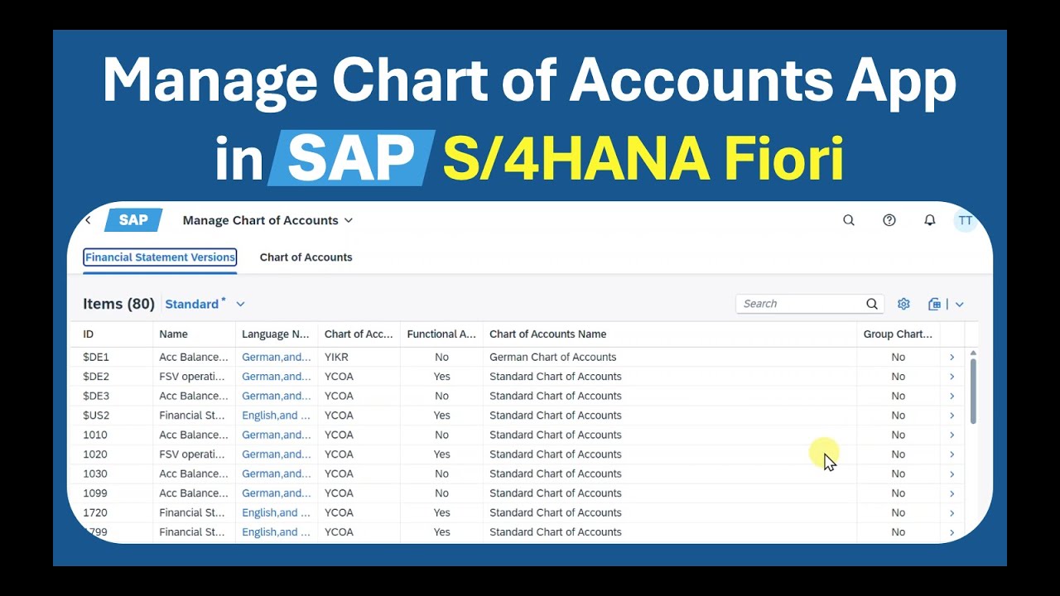
Task: Click the Language N... column header
Action: [277, 334]
